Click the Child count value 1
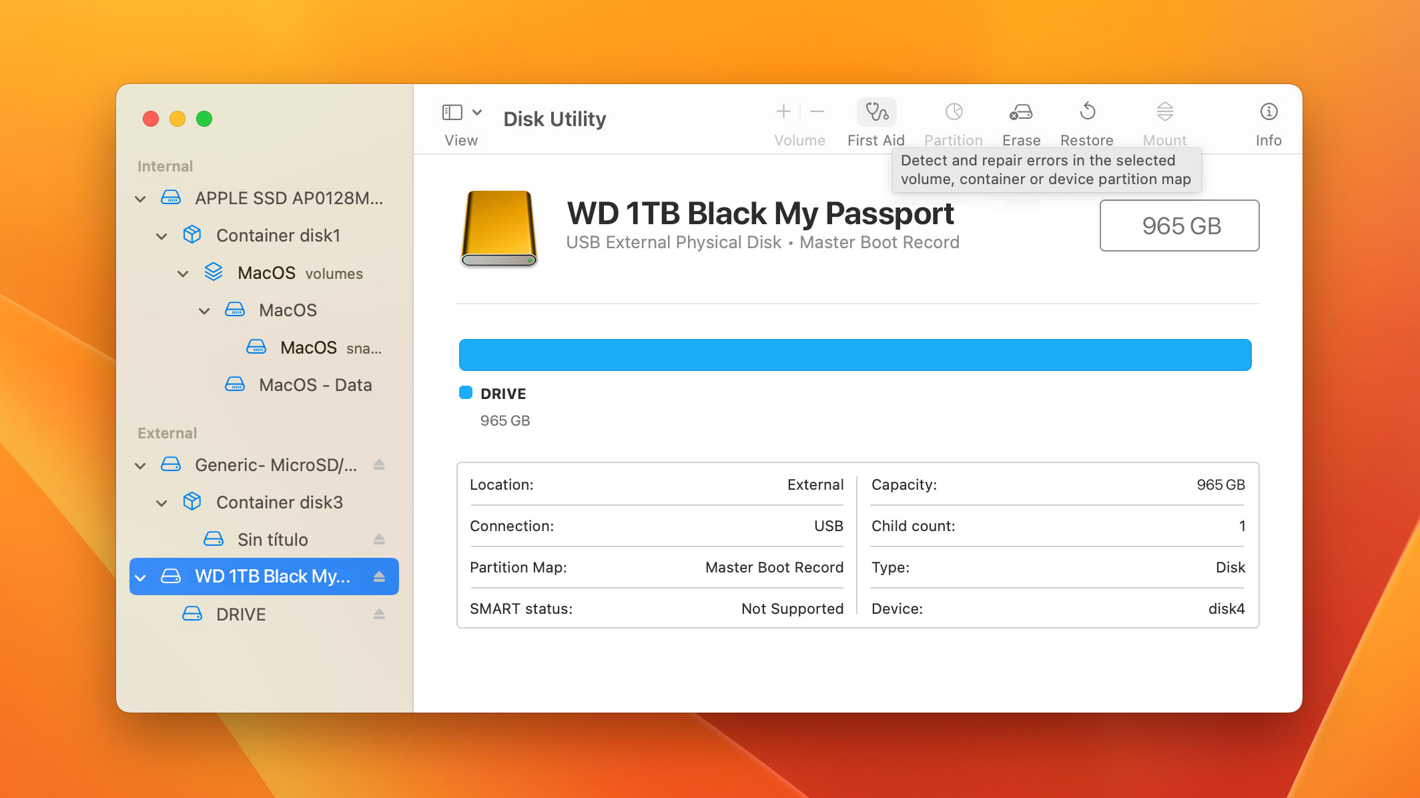This screenshot has height=798, width=1420. 1242,526
